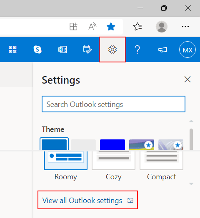Image resolution: width=200 pixels, height=218 pixels.
Task: Choose the Cozy display density
Action: point(113,166)
